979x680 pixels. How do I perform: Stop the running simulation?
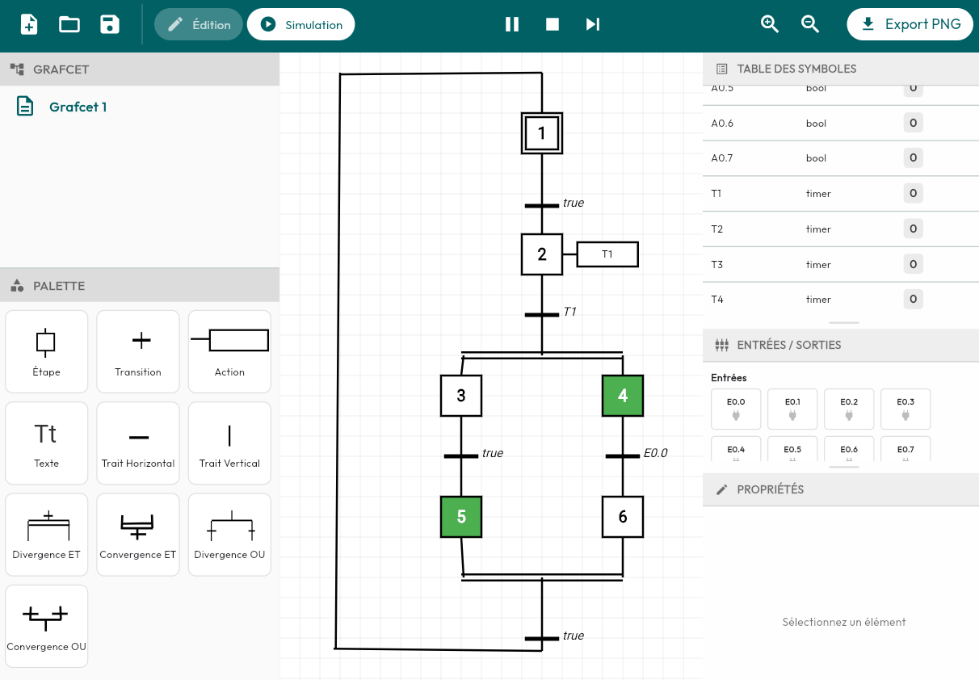(553, 24)
